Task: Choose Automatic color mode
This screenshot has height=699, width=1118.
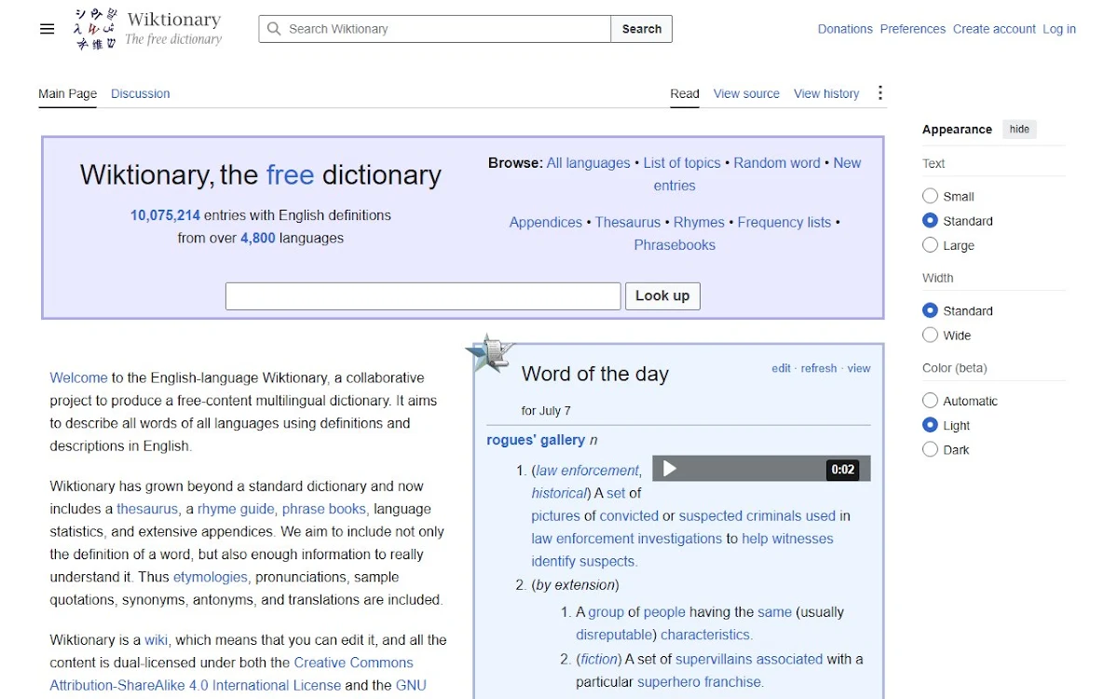Action: 930,401
